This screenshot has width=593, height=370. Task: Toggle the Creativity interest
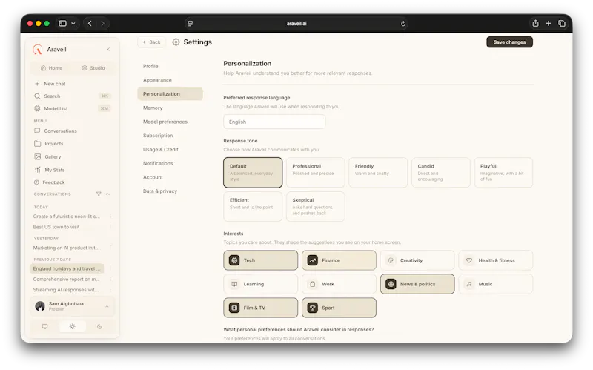click(417, 260)
